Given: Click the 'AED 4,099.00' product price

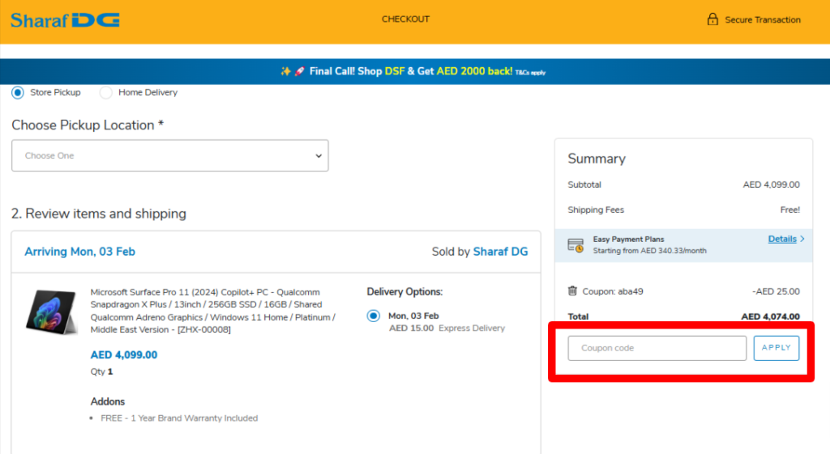Looking at the screenshot, I should (x=124, y=354).
